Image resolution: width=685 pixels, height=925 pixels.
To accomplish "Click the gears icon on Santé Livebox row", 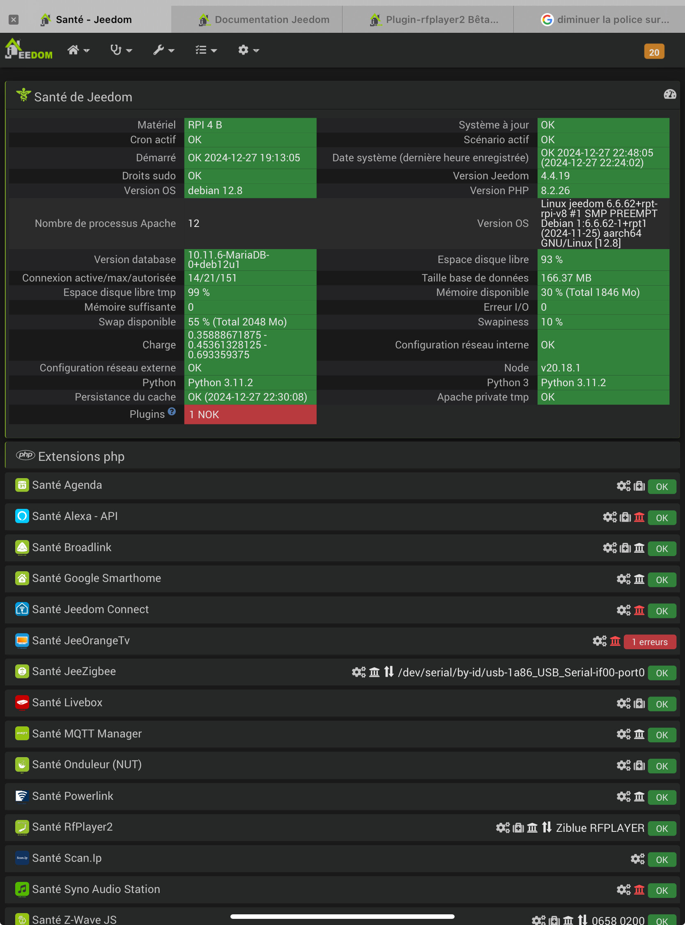I will click(623, 703).
